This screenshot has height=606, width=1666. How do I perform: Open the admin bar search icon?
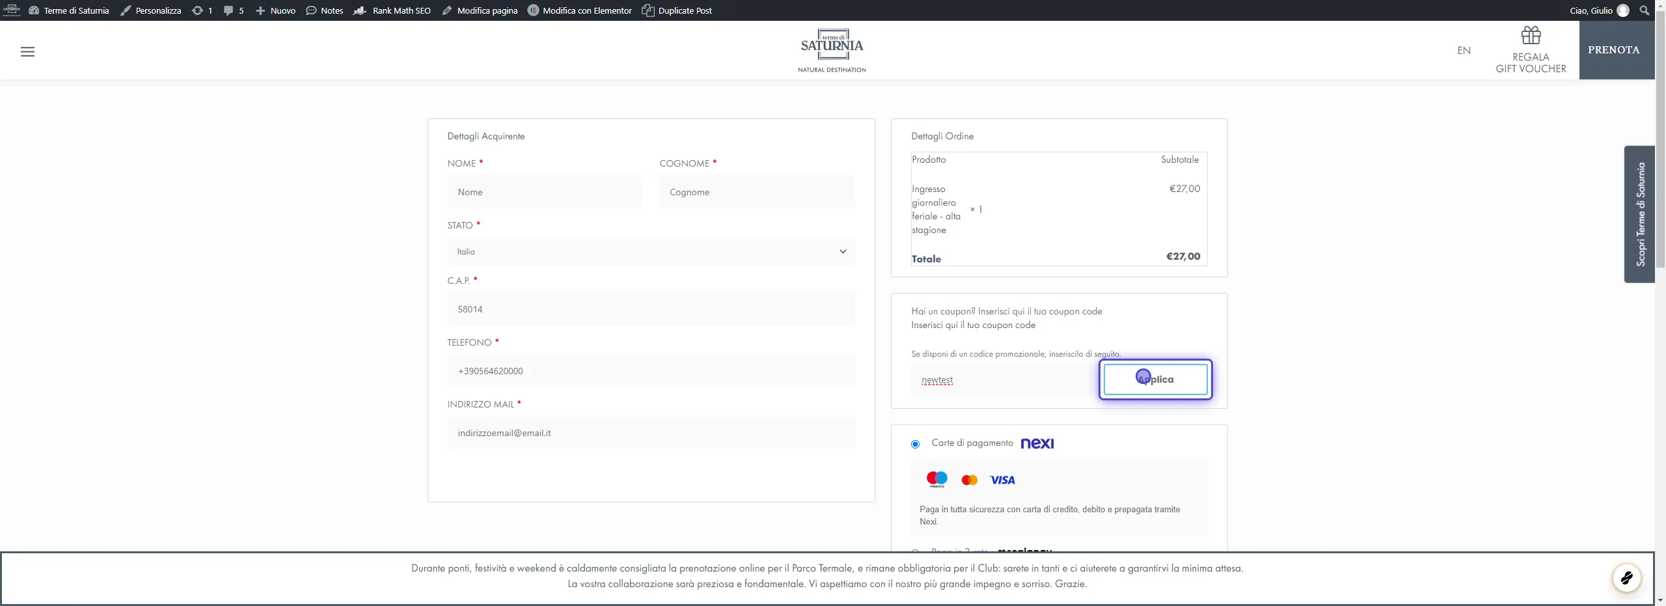pyautogui.click(x=1645, y=10)
